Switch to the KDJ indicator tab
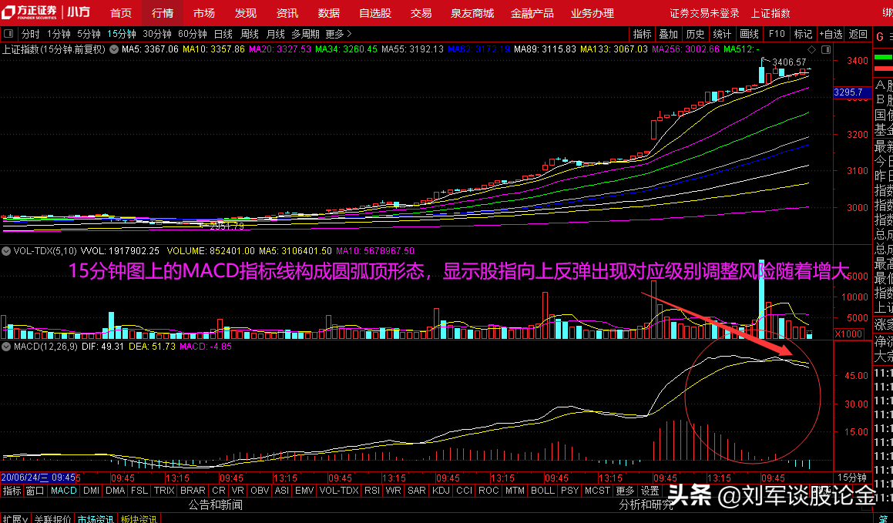Screen dimensions: 893x523 [440, 490]
